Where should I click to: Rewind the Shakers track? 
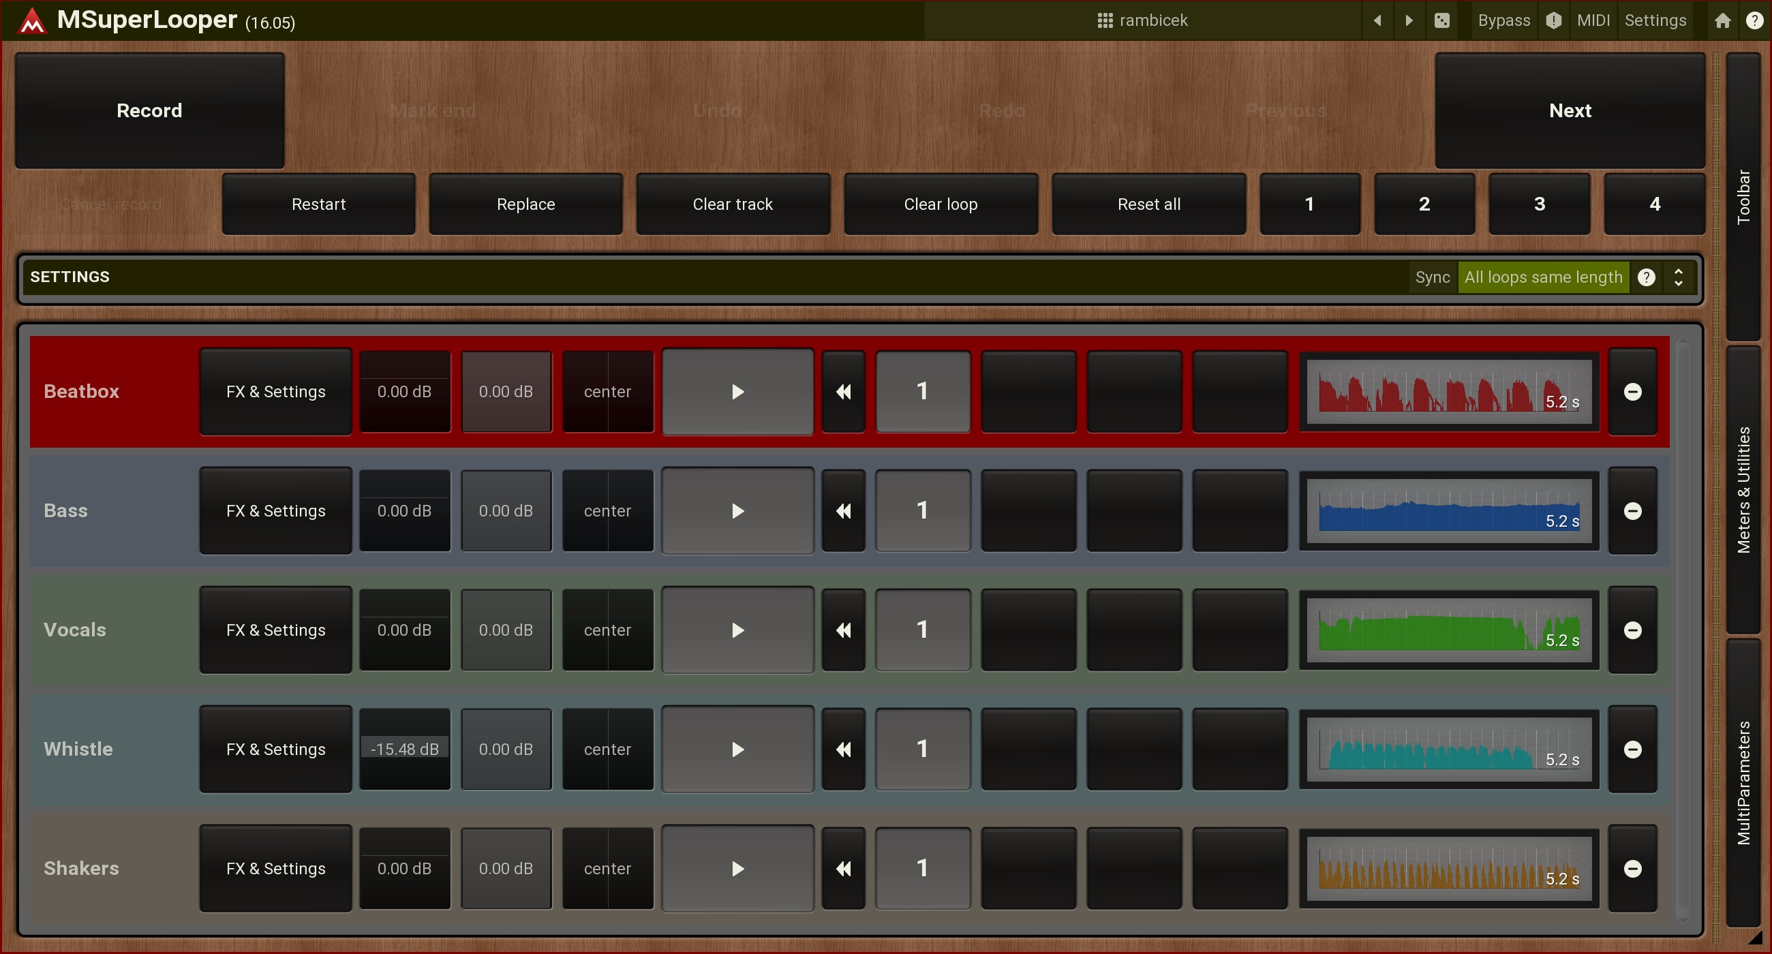843,869
